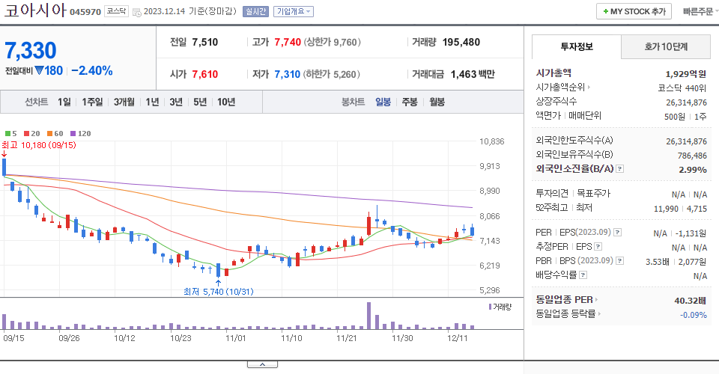Click the 12/11 date axis label
The width and height of the screenshot is (719, 374).
[457, 338]
